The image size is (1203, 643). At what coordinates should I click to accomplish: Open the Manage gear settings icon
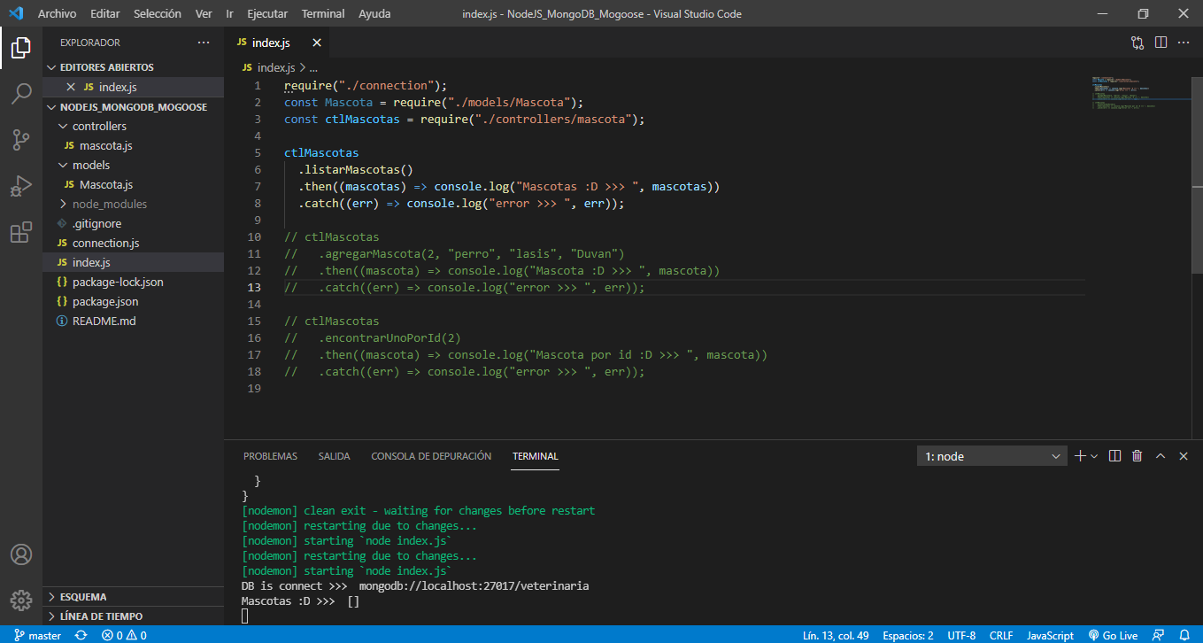[21, 600]
